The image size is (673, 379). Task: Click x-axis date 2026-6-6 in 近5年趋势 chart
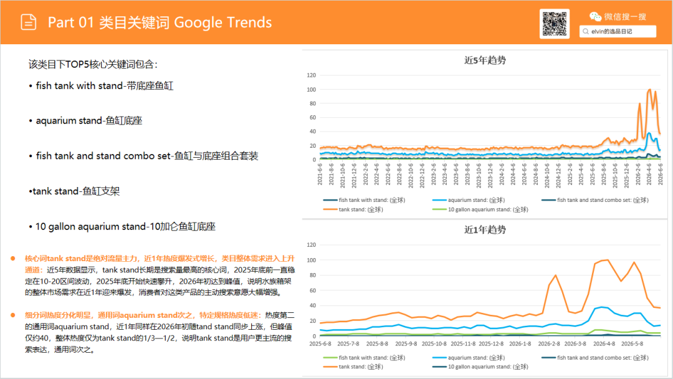coord(660,174)
